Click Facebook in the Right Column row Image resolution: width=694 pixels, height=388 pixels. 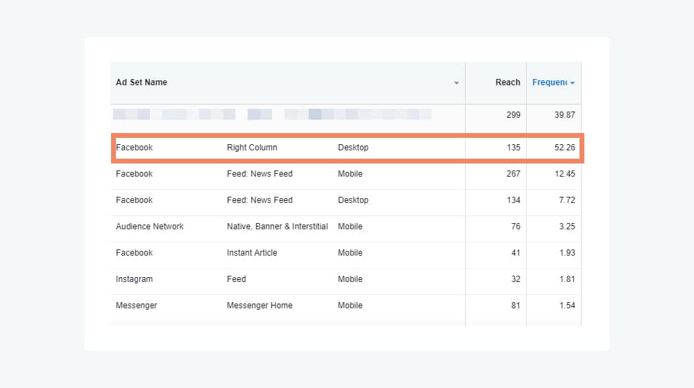(x=134, y=148)
